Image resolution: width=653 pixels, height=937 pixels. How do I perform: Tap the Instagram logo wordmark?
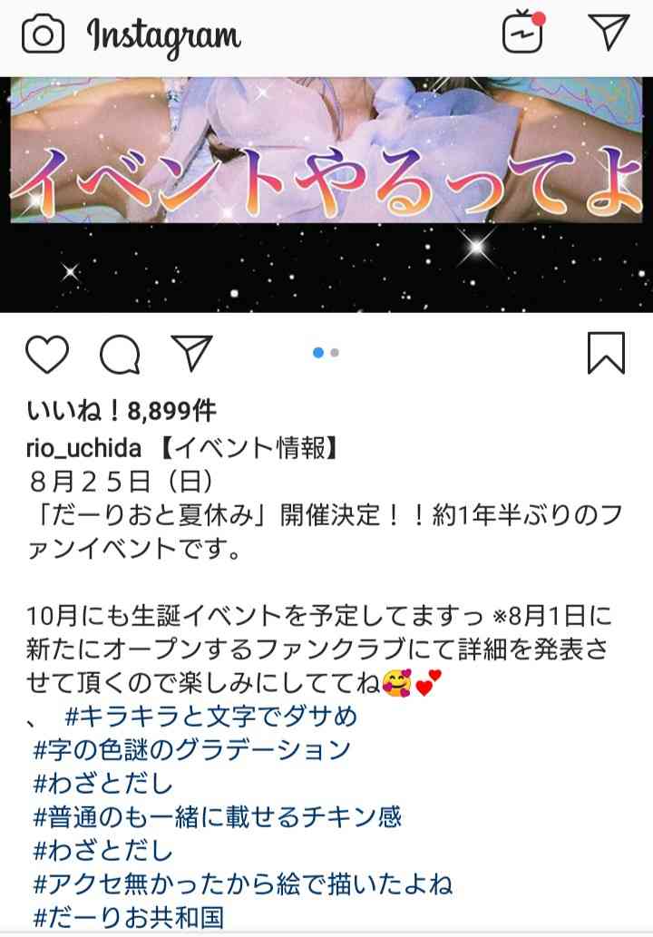coord(164,36)
